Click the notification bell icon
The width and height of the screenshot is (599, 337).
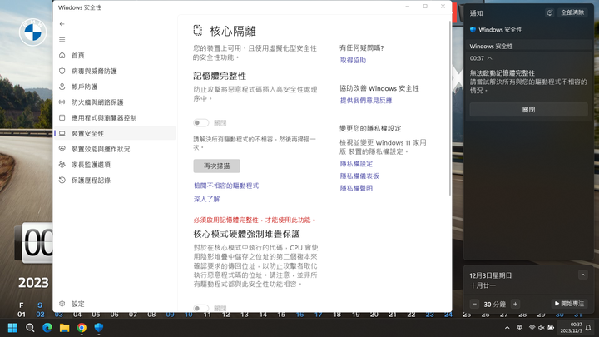click(x=588, y=328)
